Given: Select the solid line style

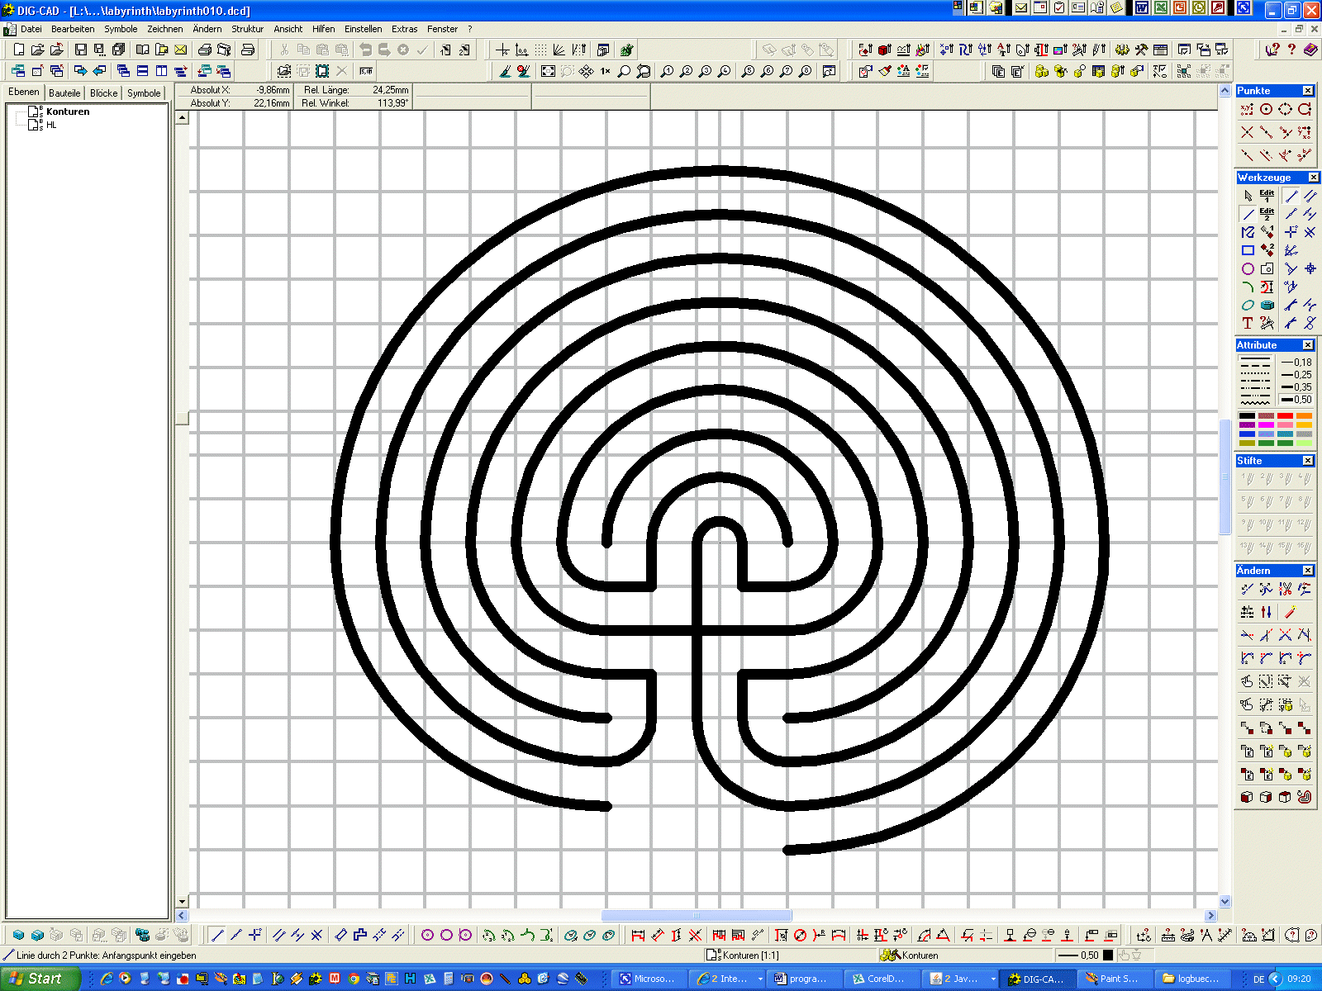Looking at the screenshot, I should pyautogui.click(x=1255, y=358).
